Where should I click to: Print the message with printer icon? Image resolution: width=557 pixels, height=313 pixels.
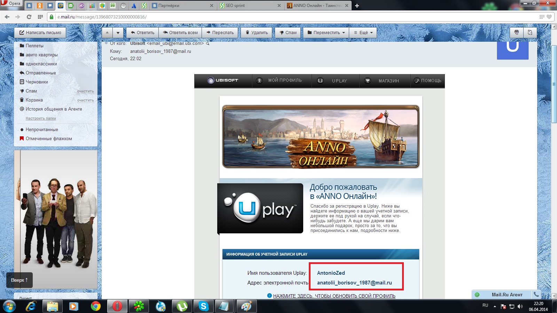517,33
